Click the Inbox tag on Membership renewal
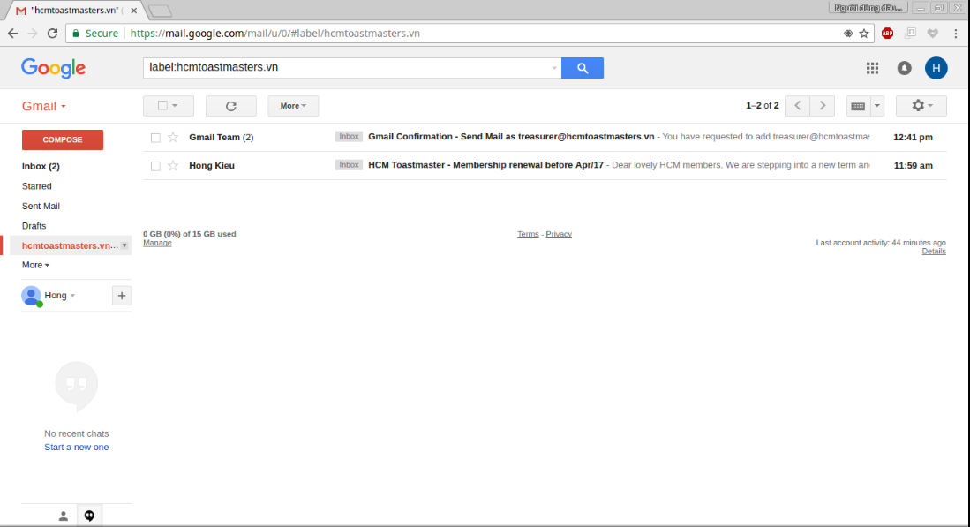The height and width of the screenshot is (527, 970). [349, 165]
